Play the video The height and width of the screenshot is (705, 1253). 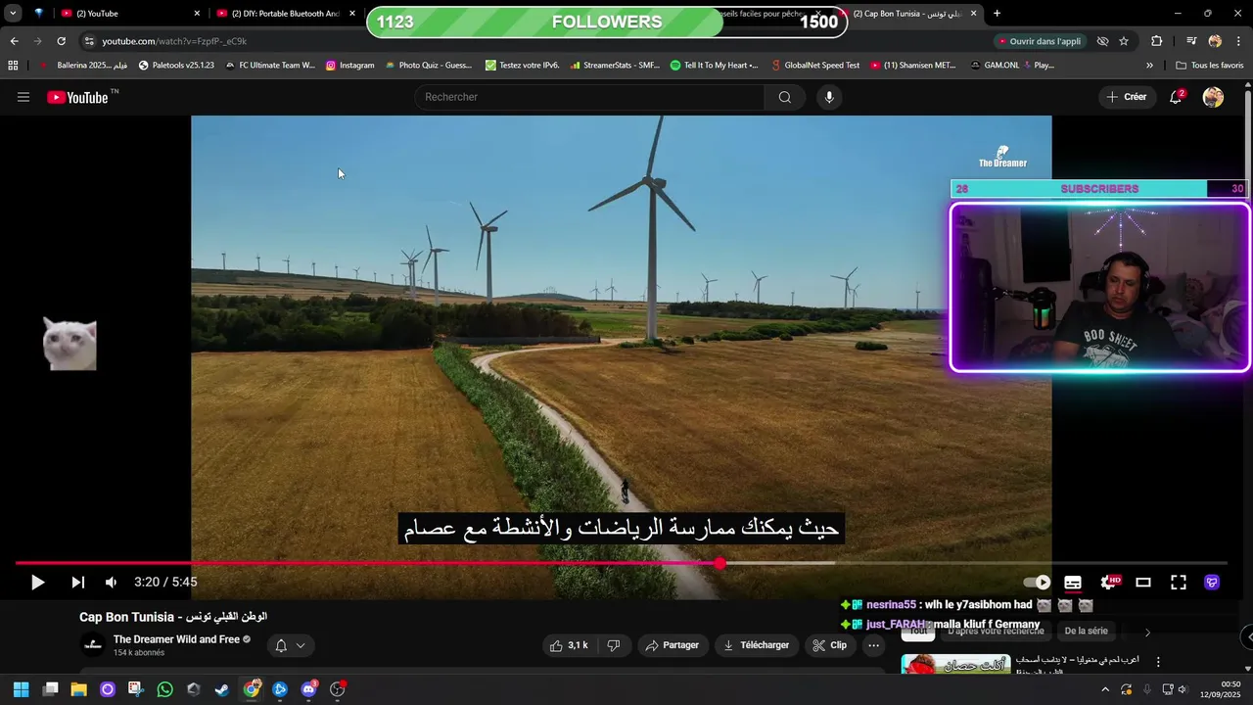37,583
